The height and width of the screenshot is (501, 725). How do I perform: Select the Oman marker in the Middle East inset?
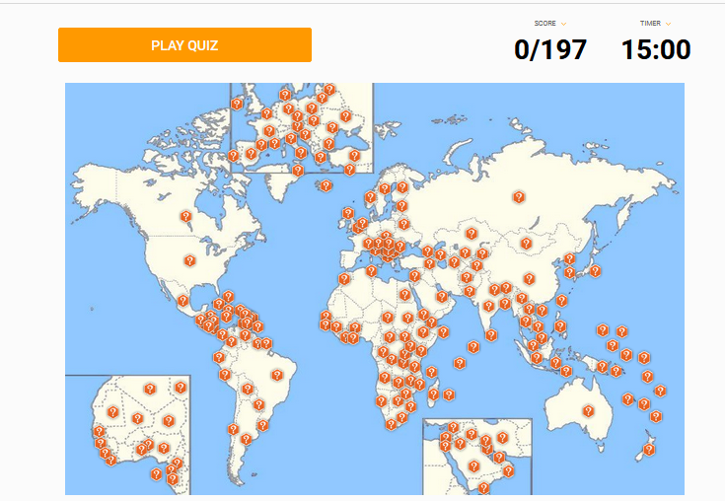tap(508, 471)
